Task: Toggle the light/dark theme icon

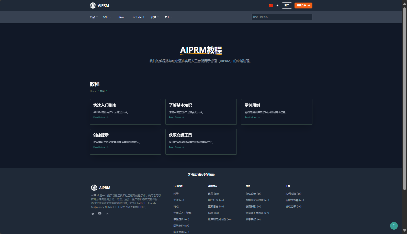Action: [x=277, y=5]
